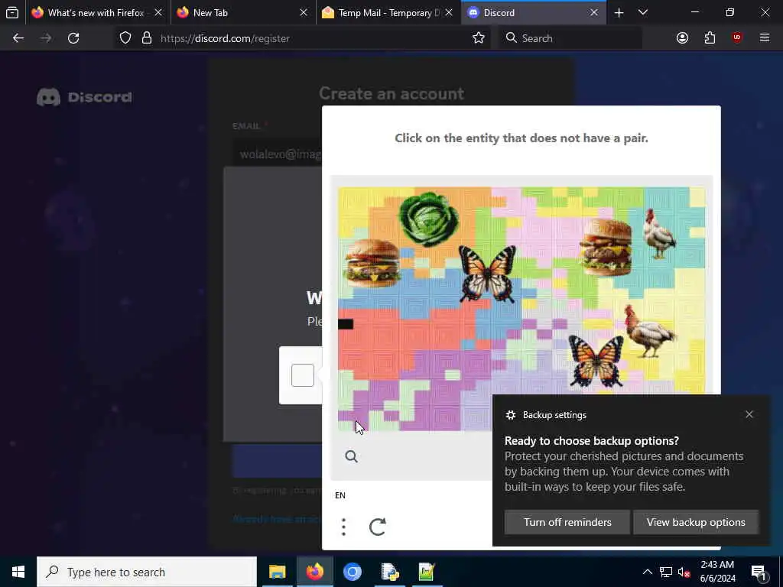
Task: Click the email input field
Action: click(x=277, y=154)
